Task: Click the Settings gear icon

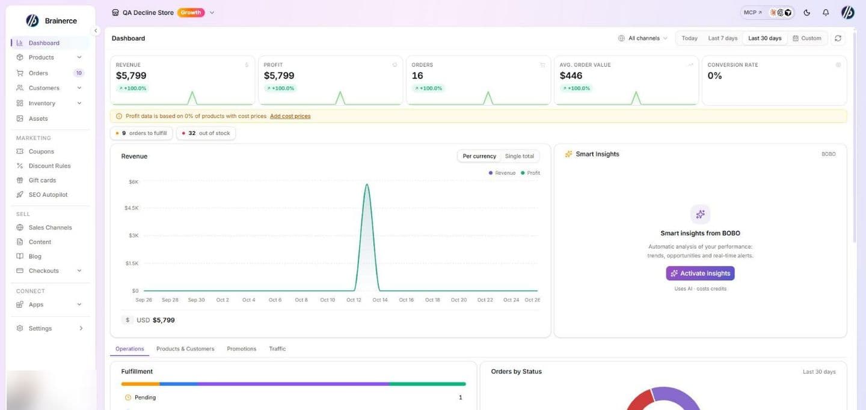Action: point(20,328)
